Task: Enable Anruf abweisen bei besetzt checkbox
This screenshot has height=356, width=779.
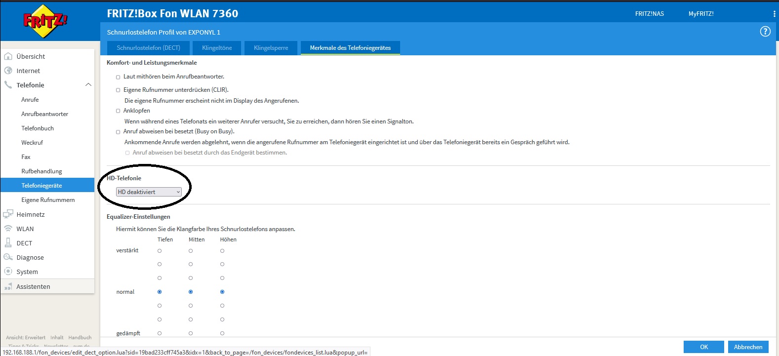Action: pyautogui.click(x=118, y=132)
